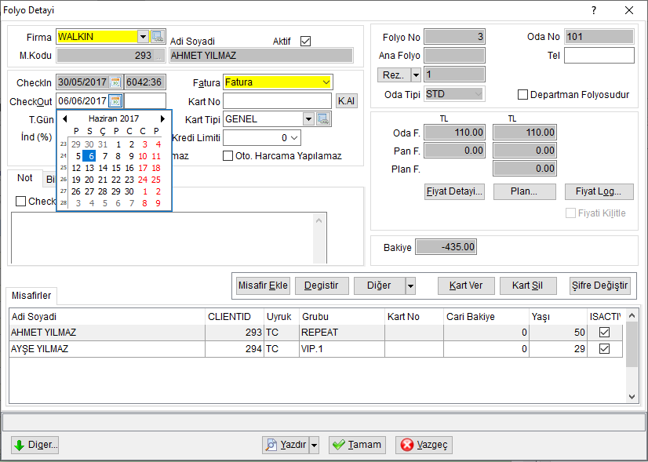Viewport: 648px width, 462px height.
Task: Uncheck the Aktif checkbox
Action: [305, 42]
